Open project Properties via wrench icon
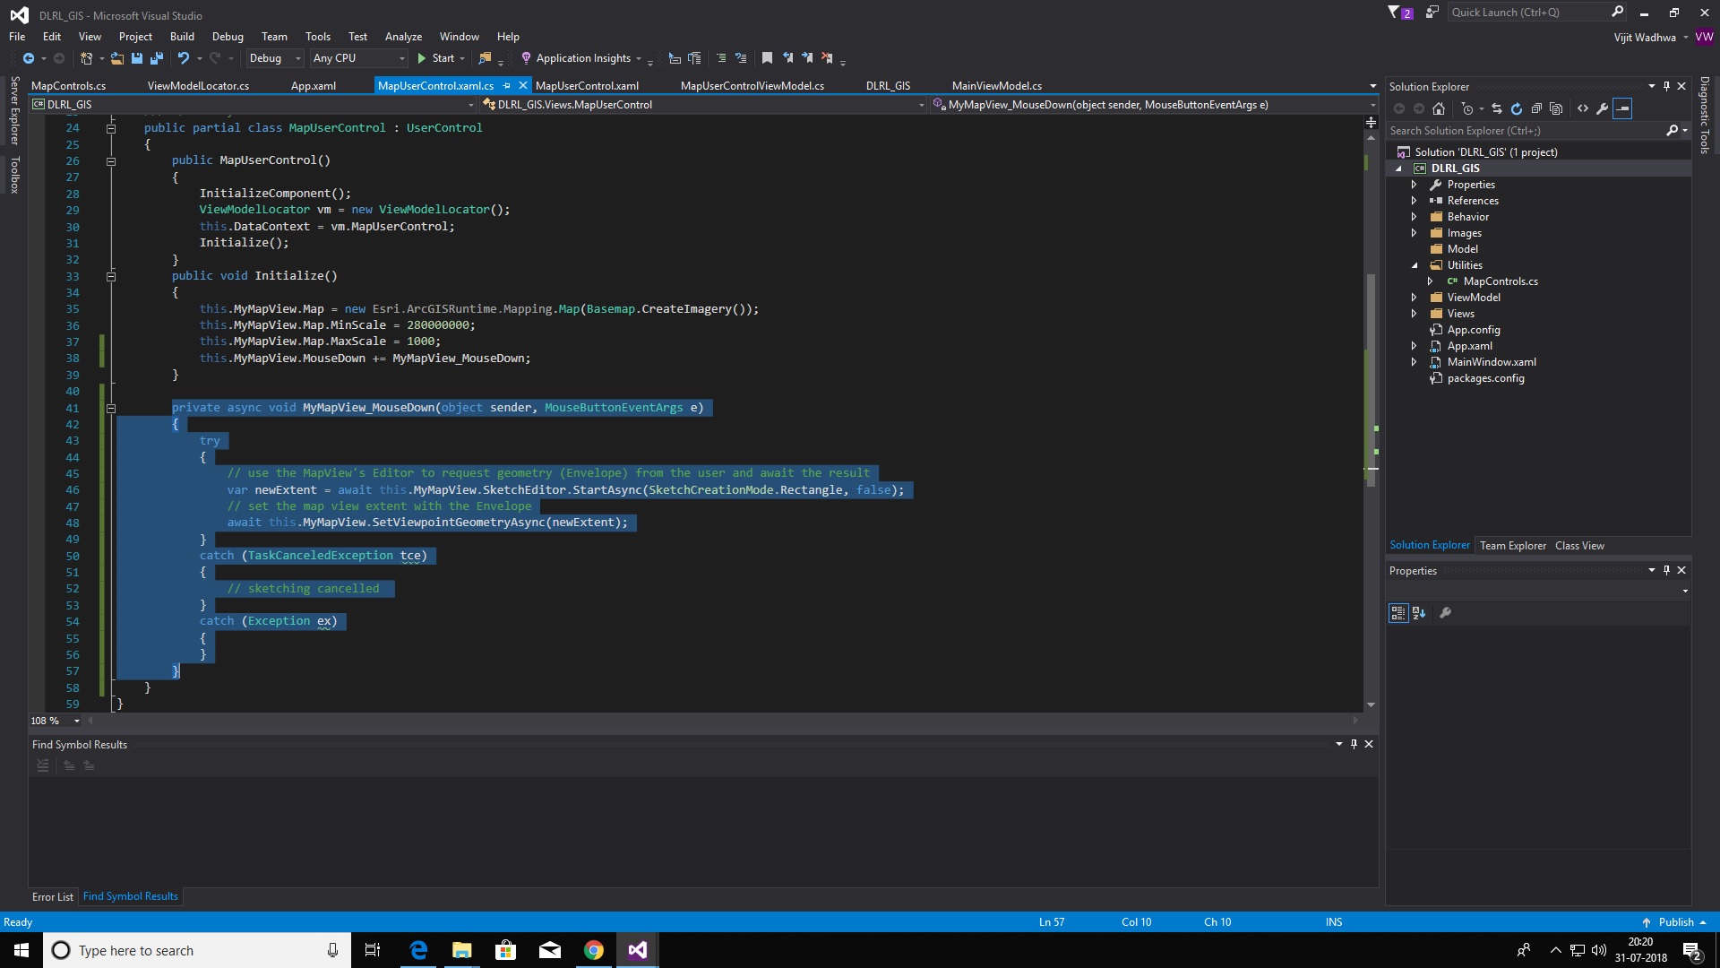 pos(1603,108)
